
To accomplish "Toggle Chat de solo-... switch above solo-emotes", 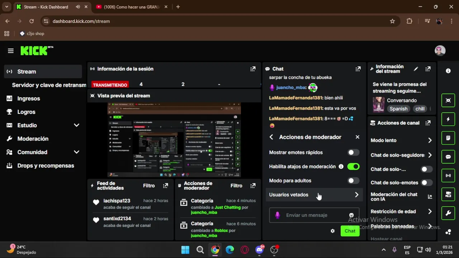I will [426, 169].
